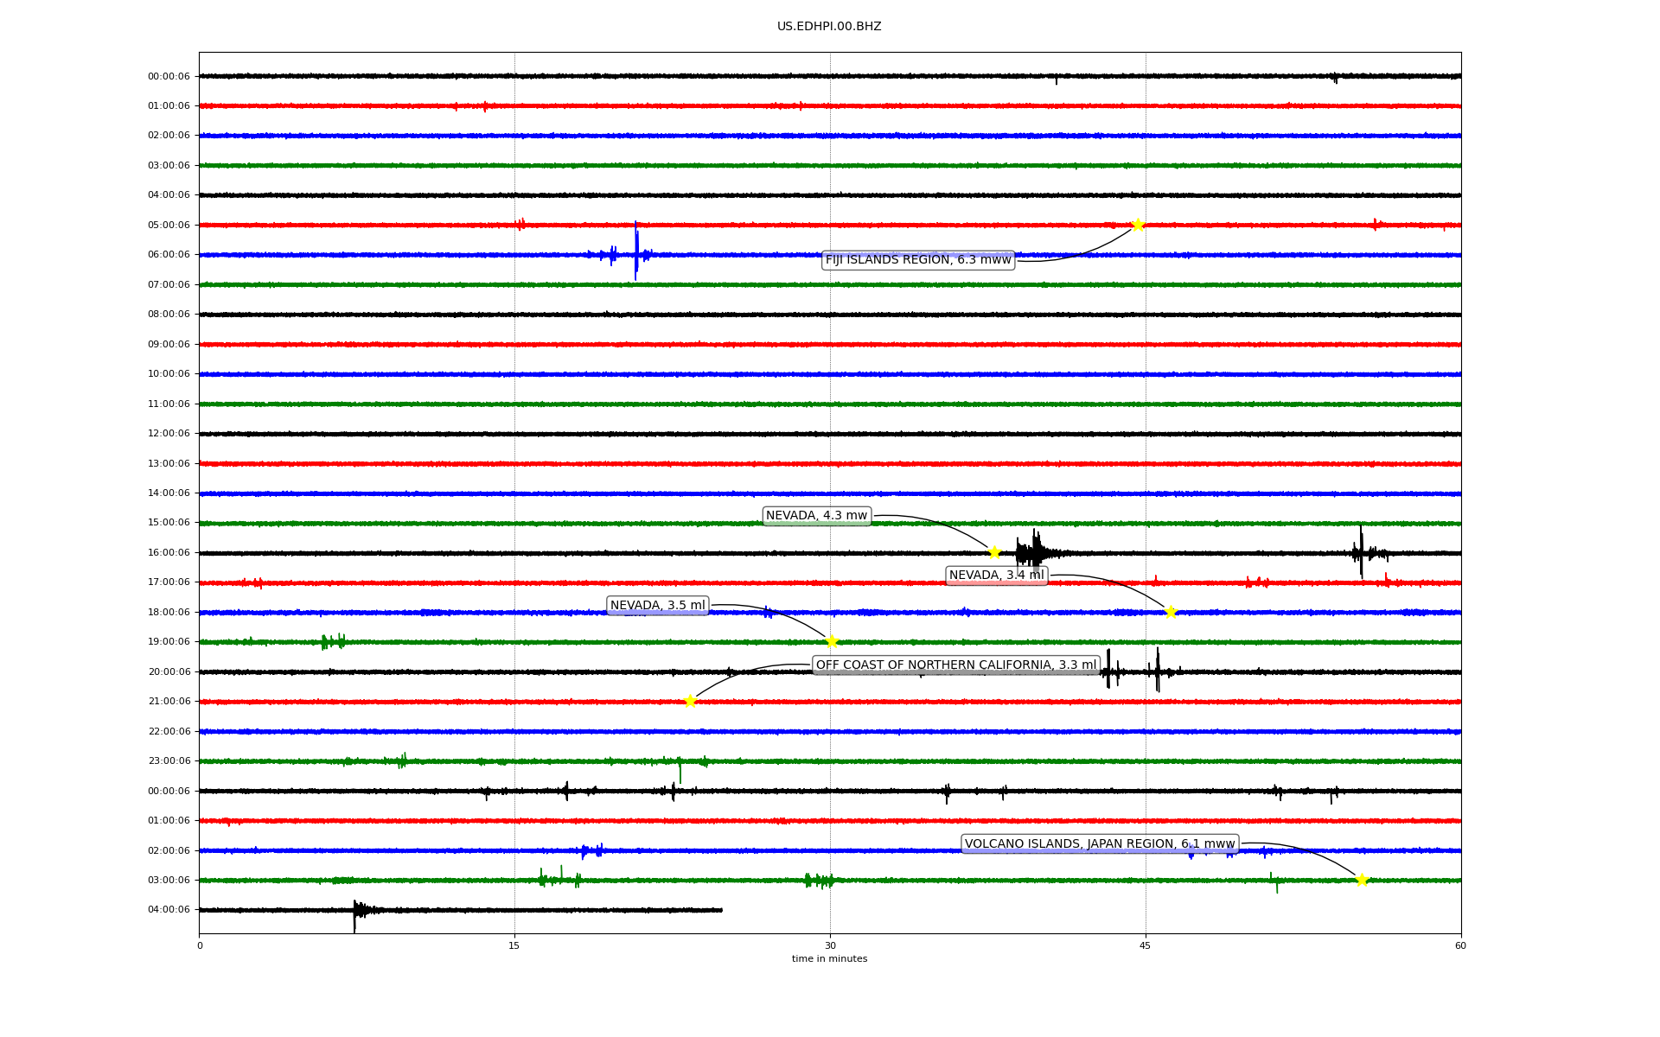1660x1037 pixels.
Task: Click the Northern California event star marker
Action: [690, 701]
